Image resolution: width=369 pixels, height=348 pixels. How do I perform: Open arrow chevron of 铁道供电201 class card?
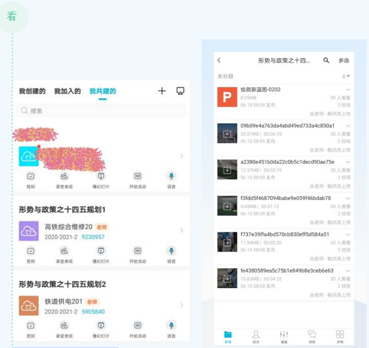(181, 305)
